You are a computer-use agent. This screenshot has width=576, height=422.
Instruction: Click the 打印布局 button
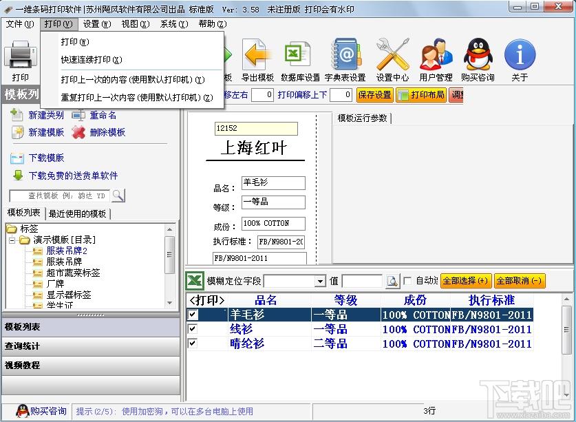coord(421,95)
